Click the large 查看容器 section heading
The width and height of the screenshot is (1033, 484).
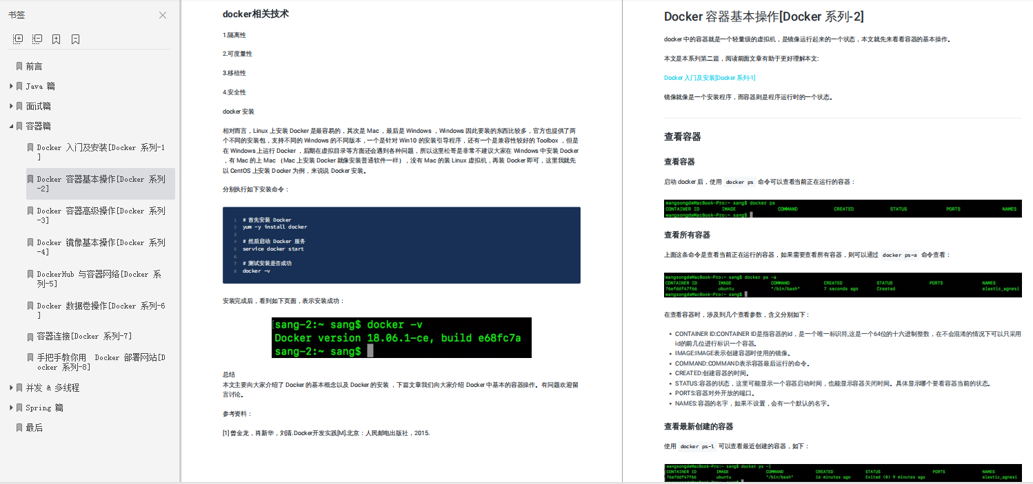pyautogui.click(x=683, y=137)
